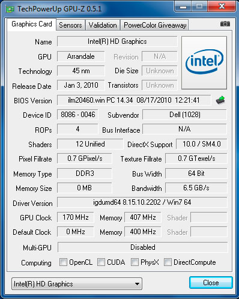This screenshot has height=299, width=239.
Task: Click the Release Date value Jan 3, 2010
Action: (81, 85)
